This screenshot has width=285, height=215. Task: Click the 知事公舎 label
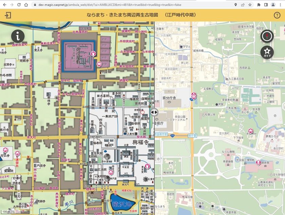point(210,114)
